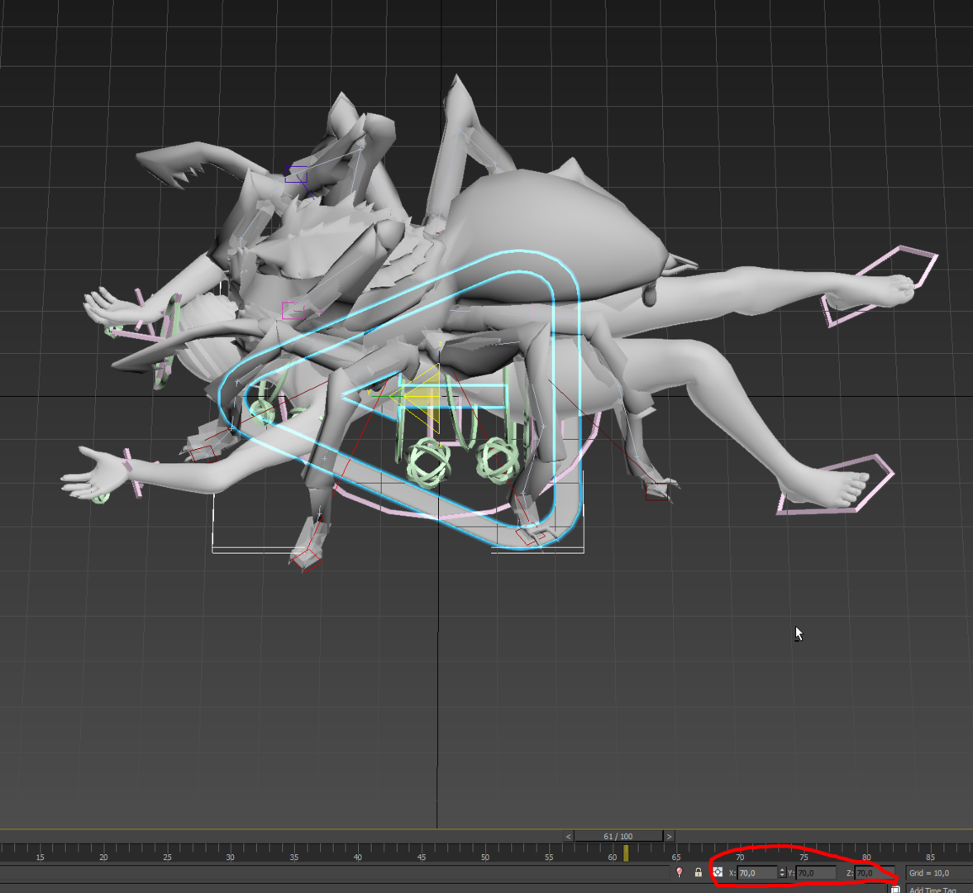Toggle the Isolate Selection icon
973x893 pixels.
[680, 872]
